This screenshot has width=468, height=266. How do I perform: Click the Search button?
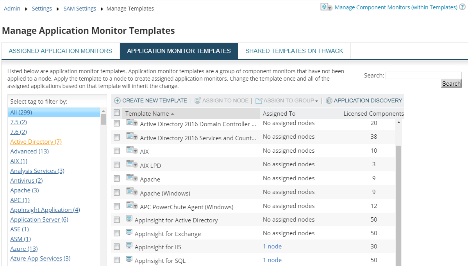(x=451, y=83)
